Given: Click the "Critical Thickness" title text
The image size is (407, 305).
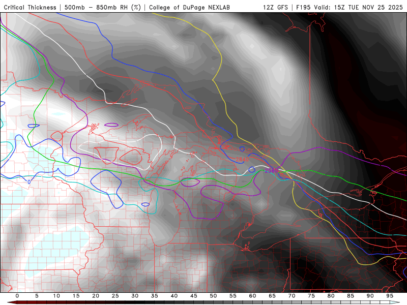Looking at the screenshot, I should pyautogui.click(x=30, y=7).
